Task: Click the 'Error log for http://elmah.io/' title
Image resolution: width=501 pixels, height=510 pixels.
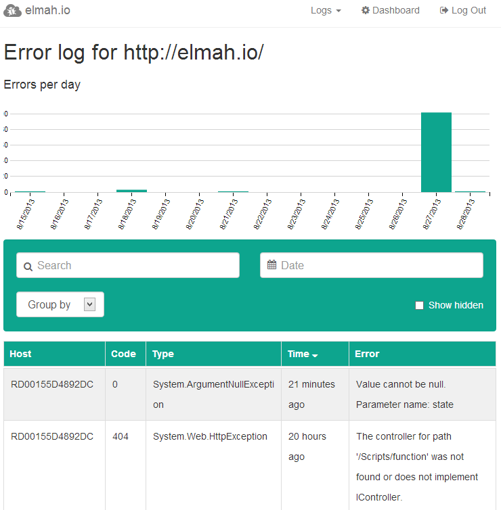Action: point(134,52)
